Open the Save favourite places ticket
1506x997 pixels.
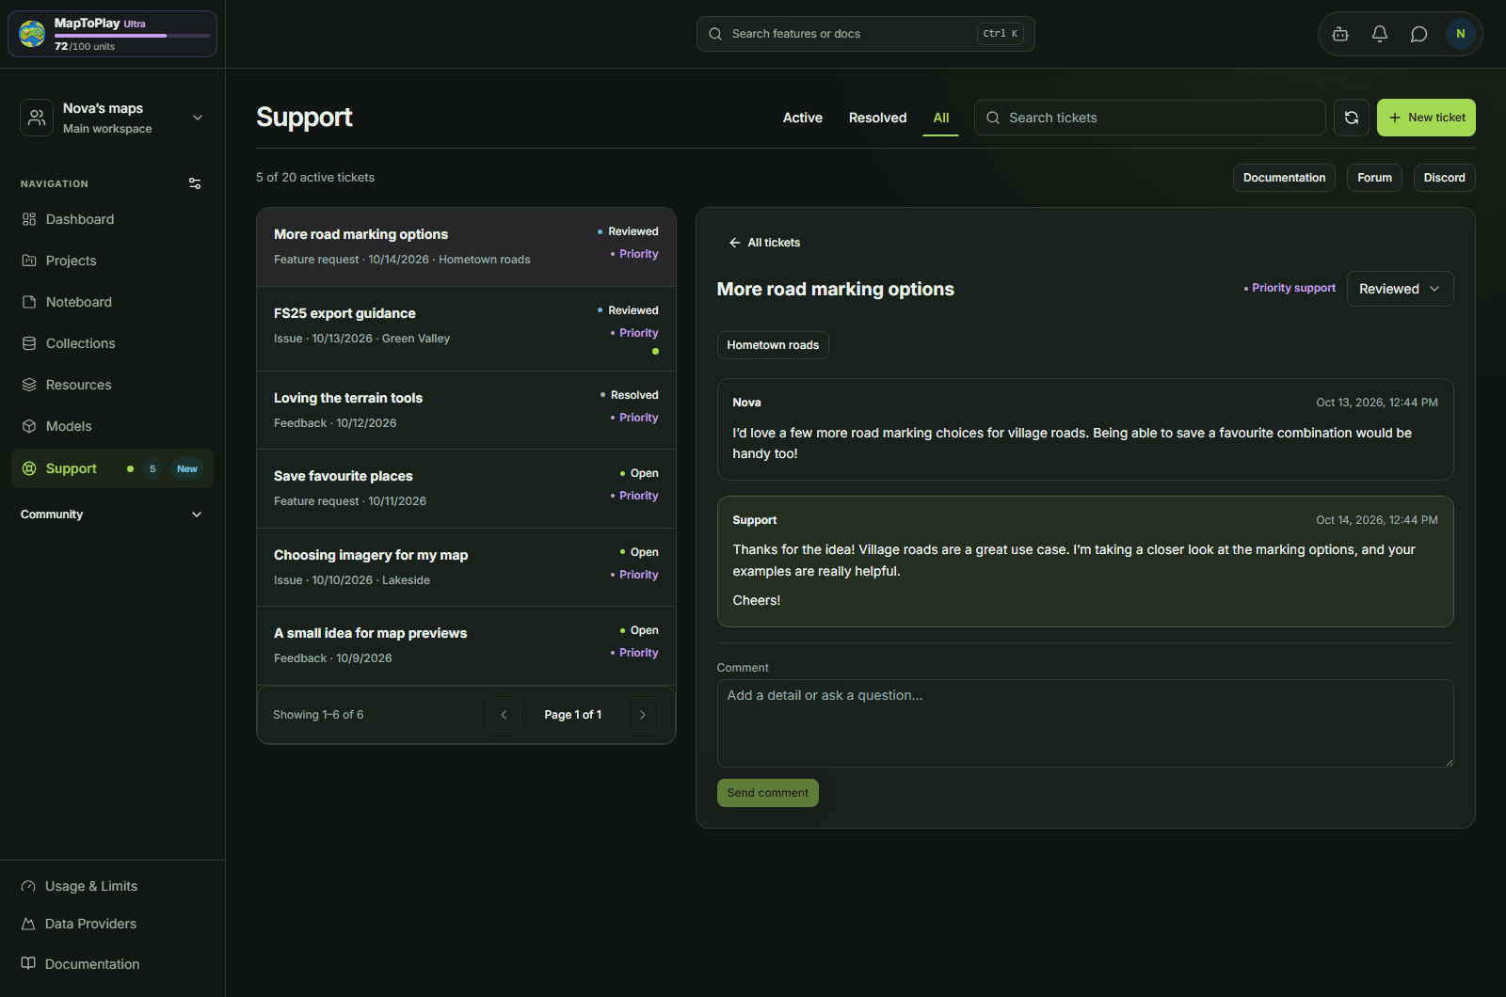click(466, 489)
